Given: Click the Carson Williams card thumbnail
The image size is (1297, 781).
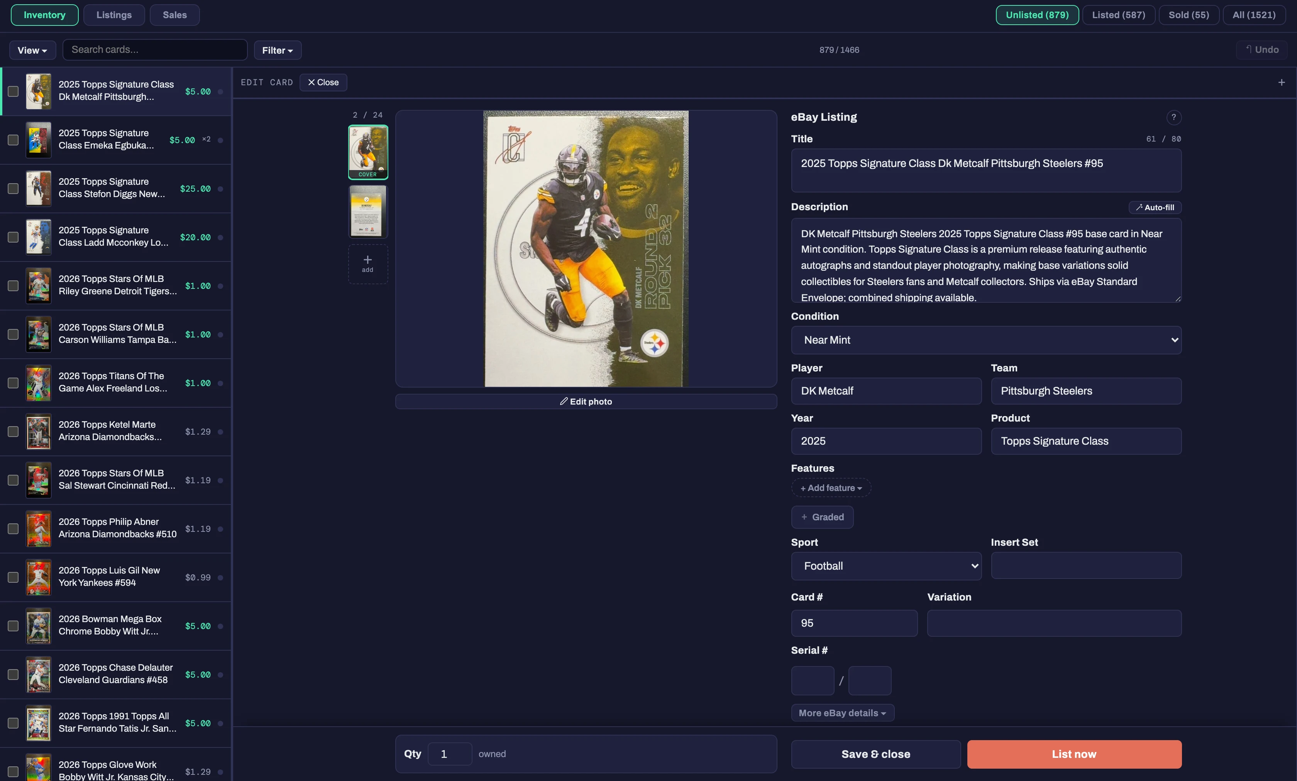Looking at the screenshot, I should 39,334.
